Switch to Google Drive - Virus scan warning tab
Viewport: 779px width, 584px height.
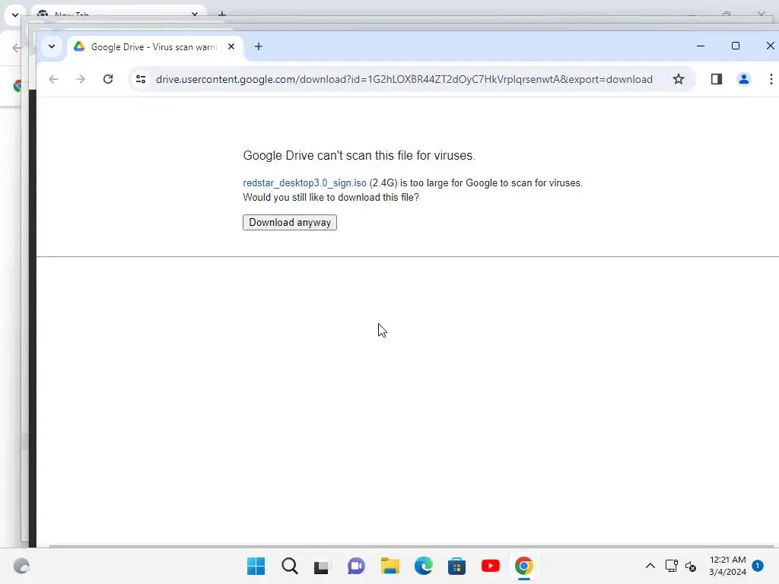tap(154, 46)
